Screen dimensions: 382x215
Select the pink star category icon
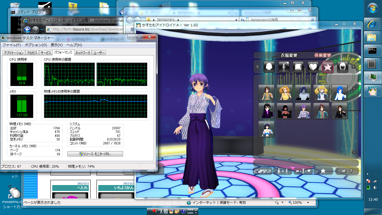328,67
